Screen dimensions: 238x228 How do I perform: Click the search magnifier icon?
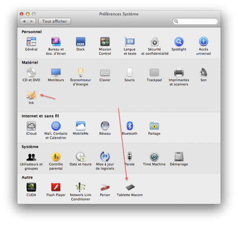pos(176,21)
